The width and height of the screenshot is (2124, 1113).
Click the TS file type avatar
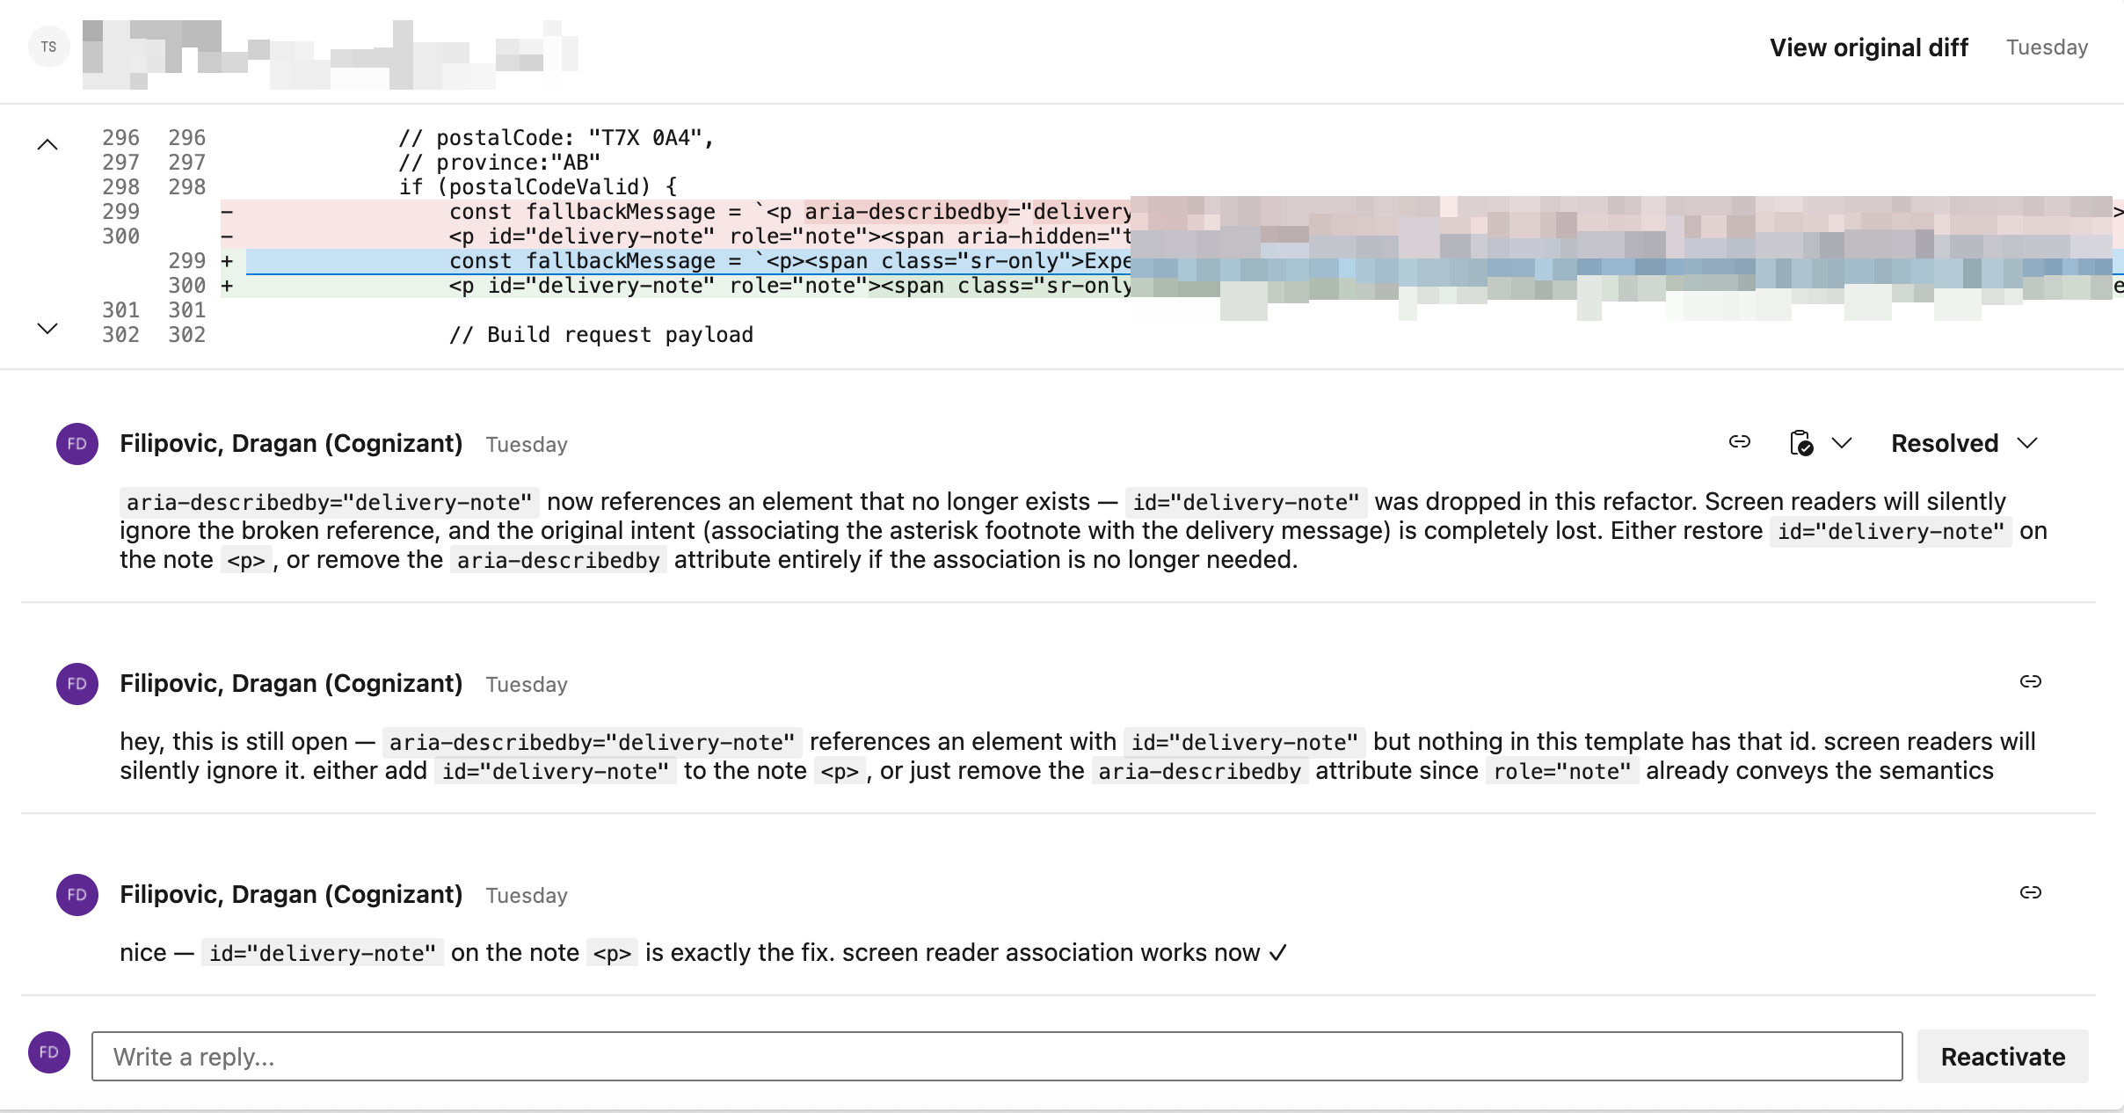click(x=48, y=47)
